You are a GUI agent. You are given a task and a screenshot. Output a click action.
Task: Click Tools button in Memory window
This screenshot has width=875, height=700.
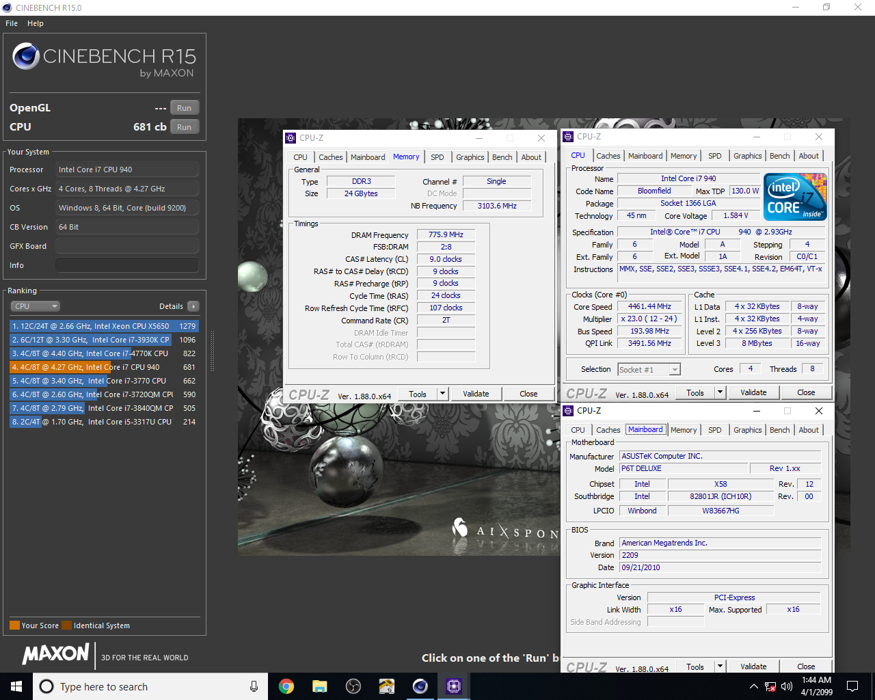(x=418, y=394)
